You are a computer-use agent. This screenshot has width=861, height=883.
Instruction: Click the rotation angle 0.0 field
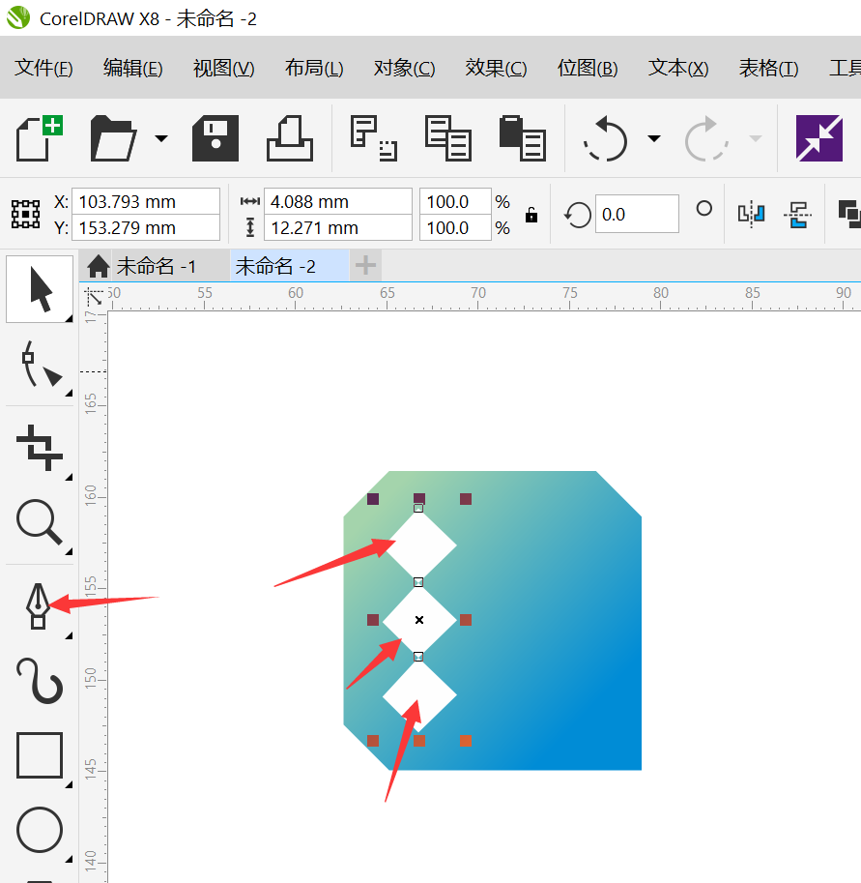(637, 215)
